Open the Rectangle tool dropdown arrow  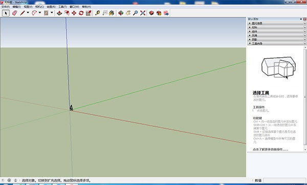point(52,13)
